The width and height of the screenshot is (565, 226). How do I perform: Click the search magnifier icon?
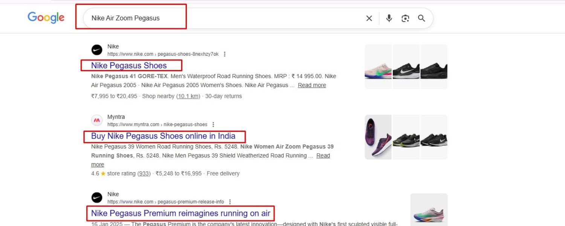[422, 18]
